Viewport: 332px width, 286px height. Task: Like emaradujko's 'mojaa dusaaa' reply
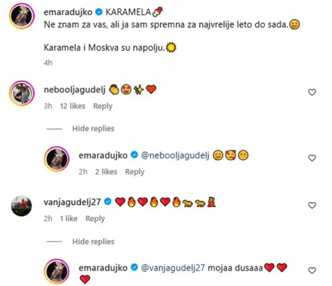(x=312, y=270)
